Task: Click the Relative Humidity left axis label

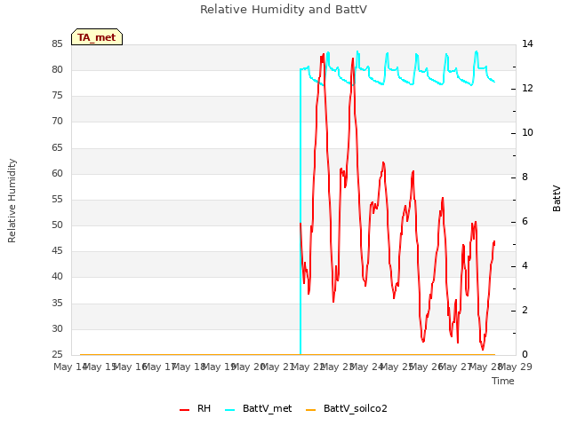Action: click(x=12, y=201)
